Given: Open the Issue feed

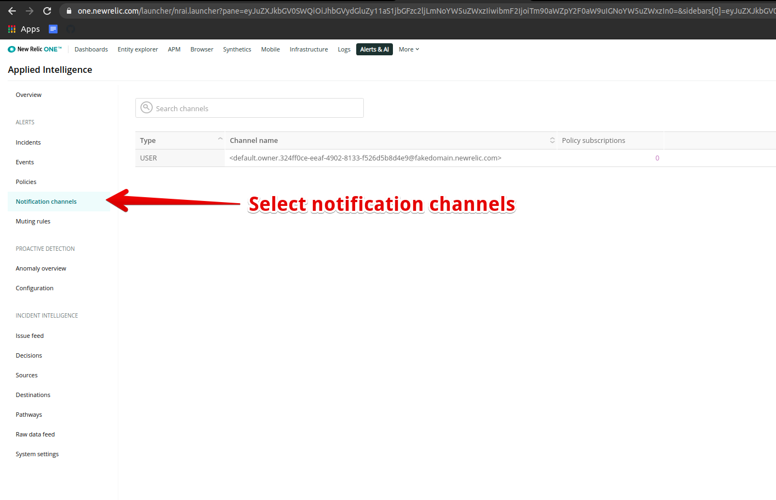Looking at the screenshot, I should 30,336.
